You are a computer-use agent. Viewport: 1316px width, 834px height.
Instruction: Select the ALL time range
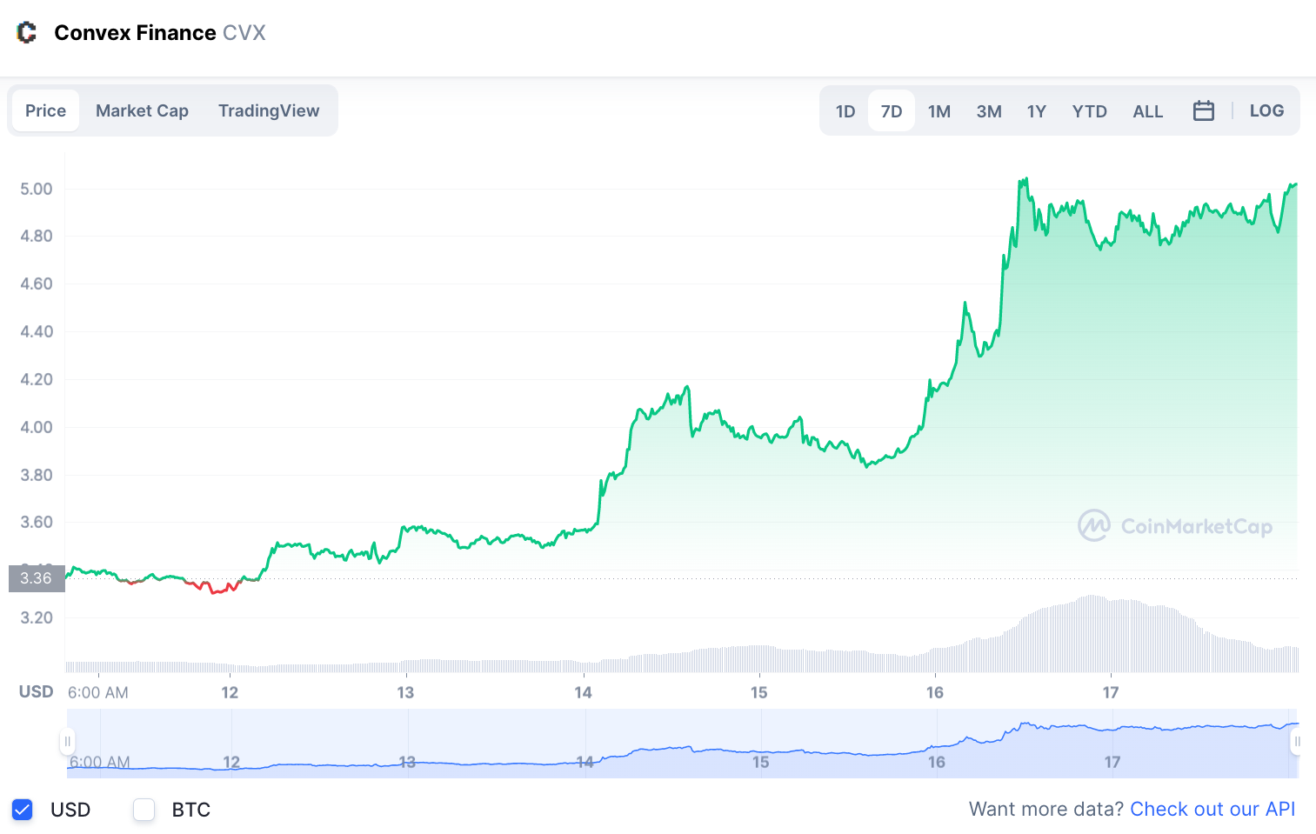(x=1147, y=111)
